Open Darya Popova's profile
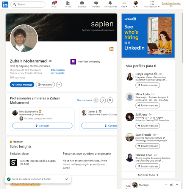The image size is (183, 189). point(144,74)
